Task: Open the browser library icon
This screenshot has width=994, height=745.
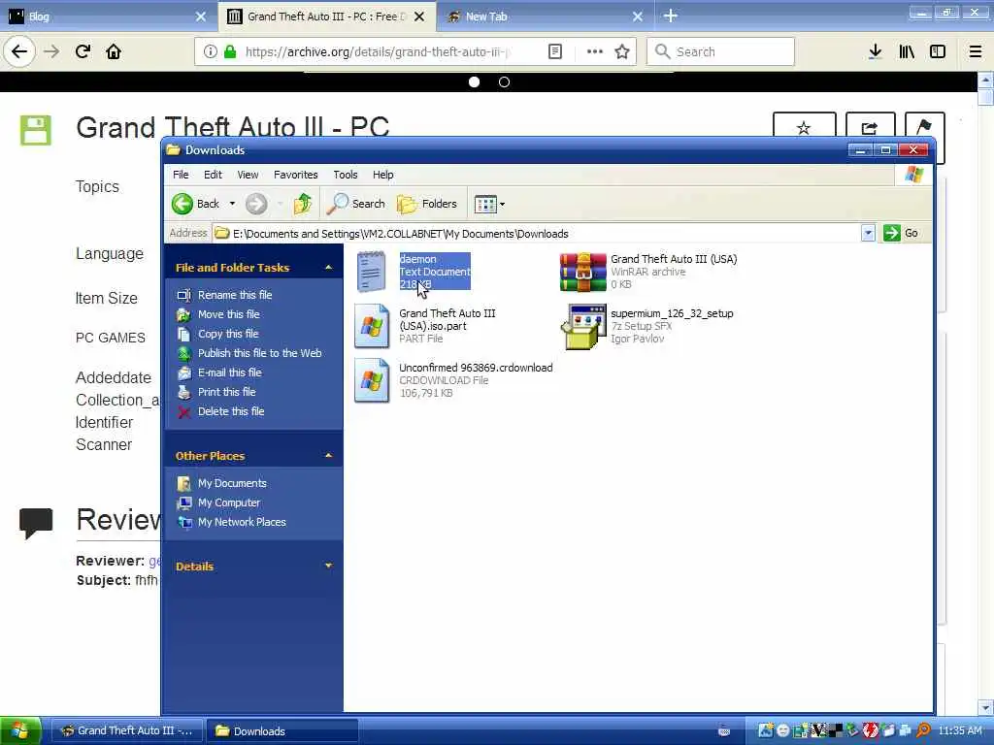Action: point(907,51)
